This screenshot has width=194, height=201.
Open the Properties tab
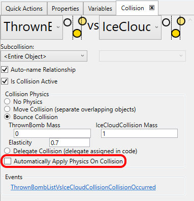(66, 9)
